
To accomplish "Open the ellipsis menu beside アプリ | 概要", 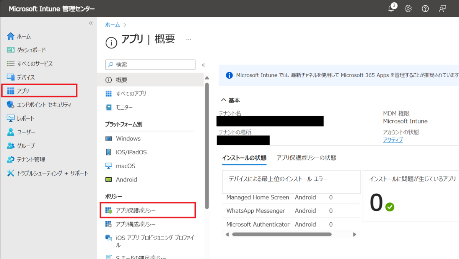I will coord(189,39).
